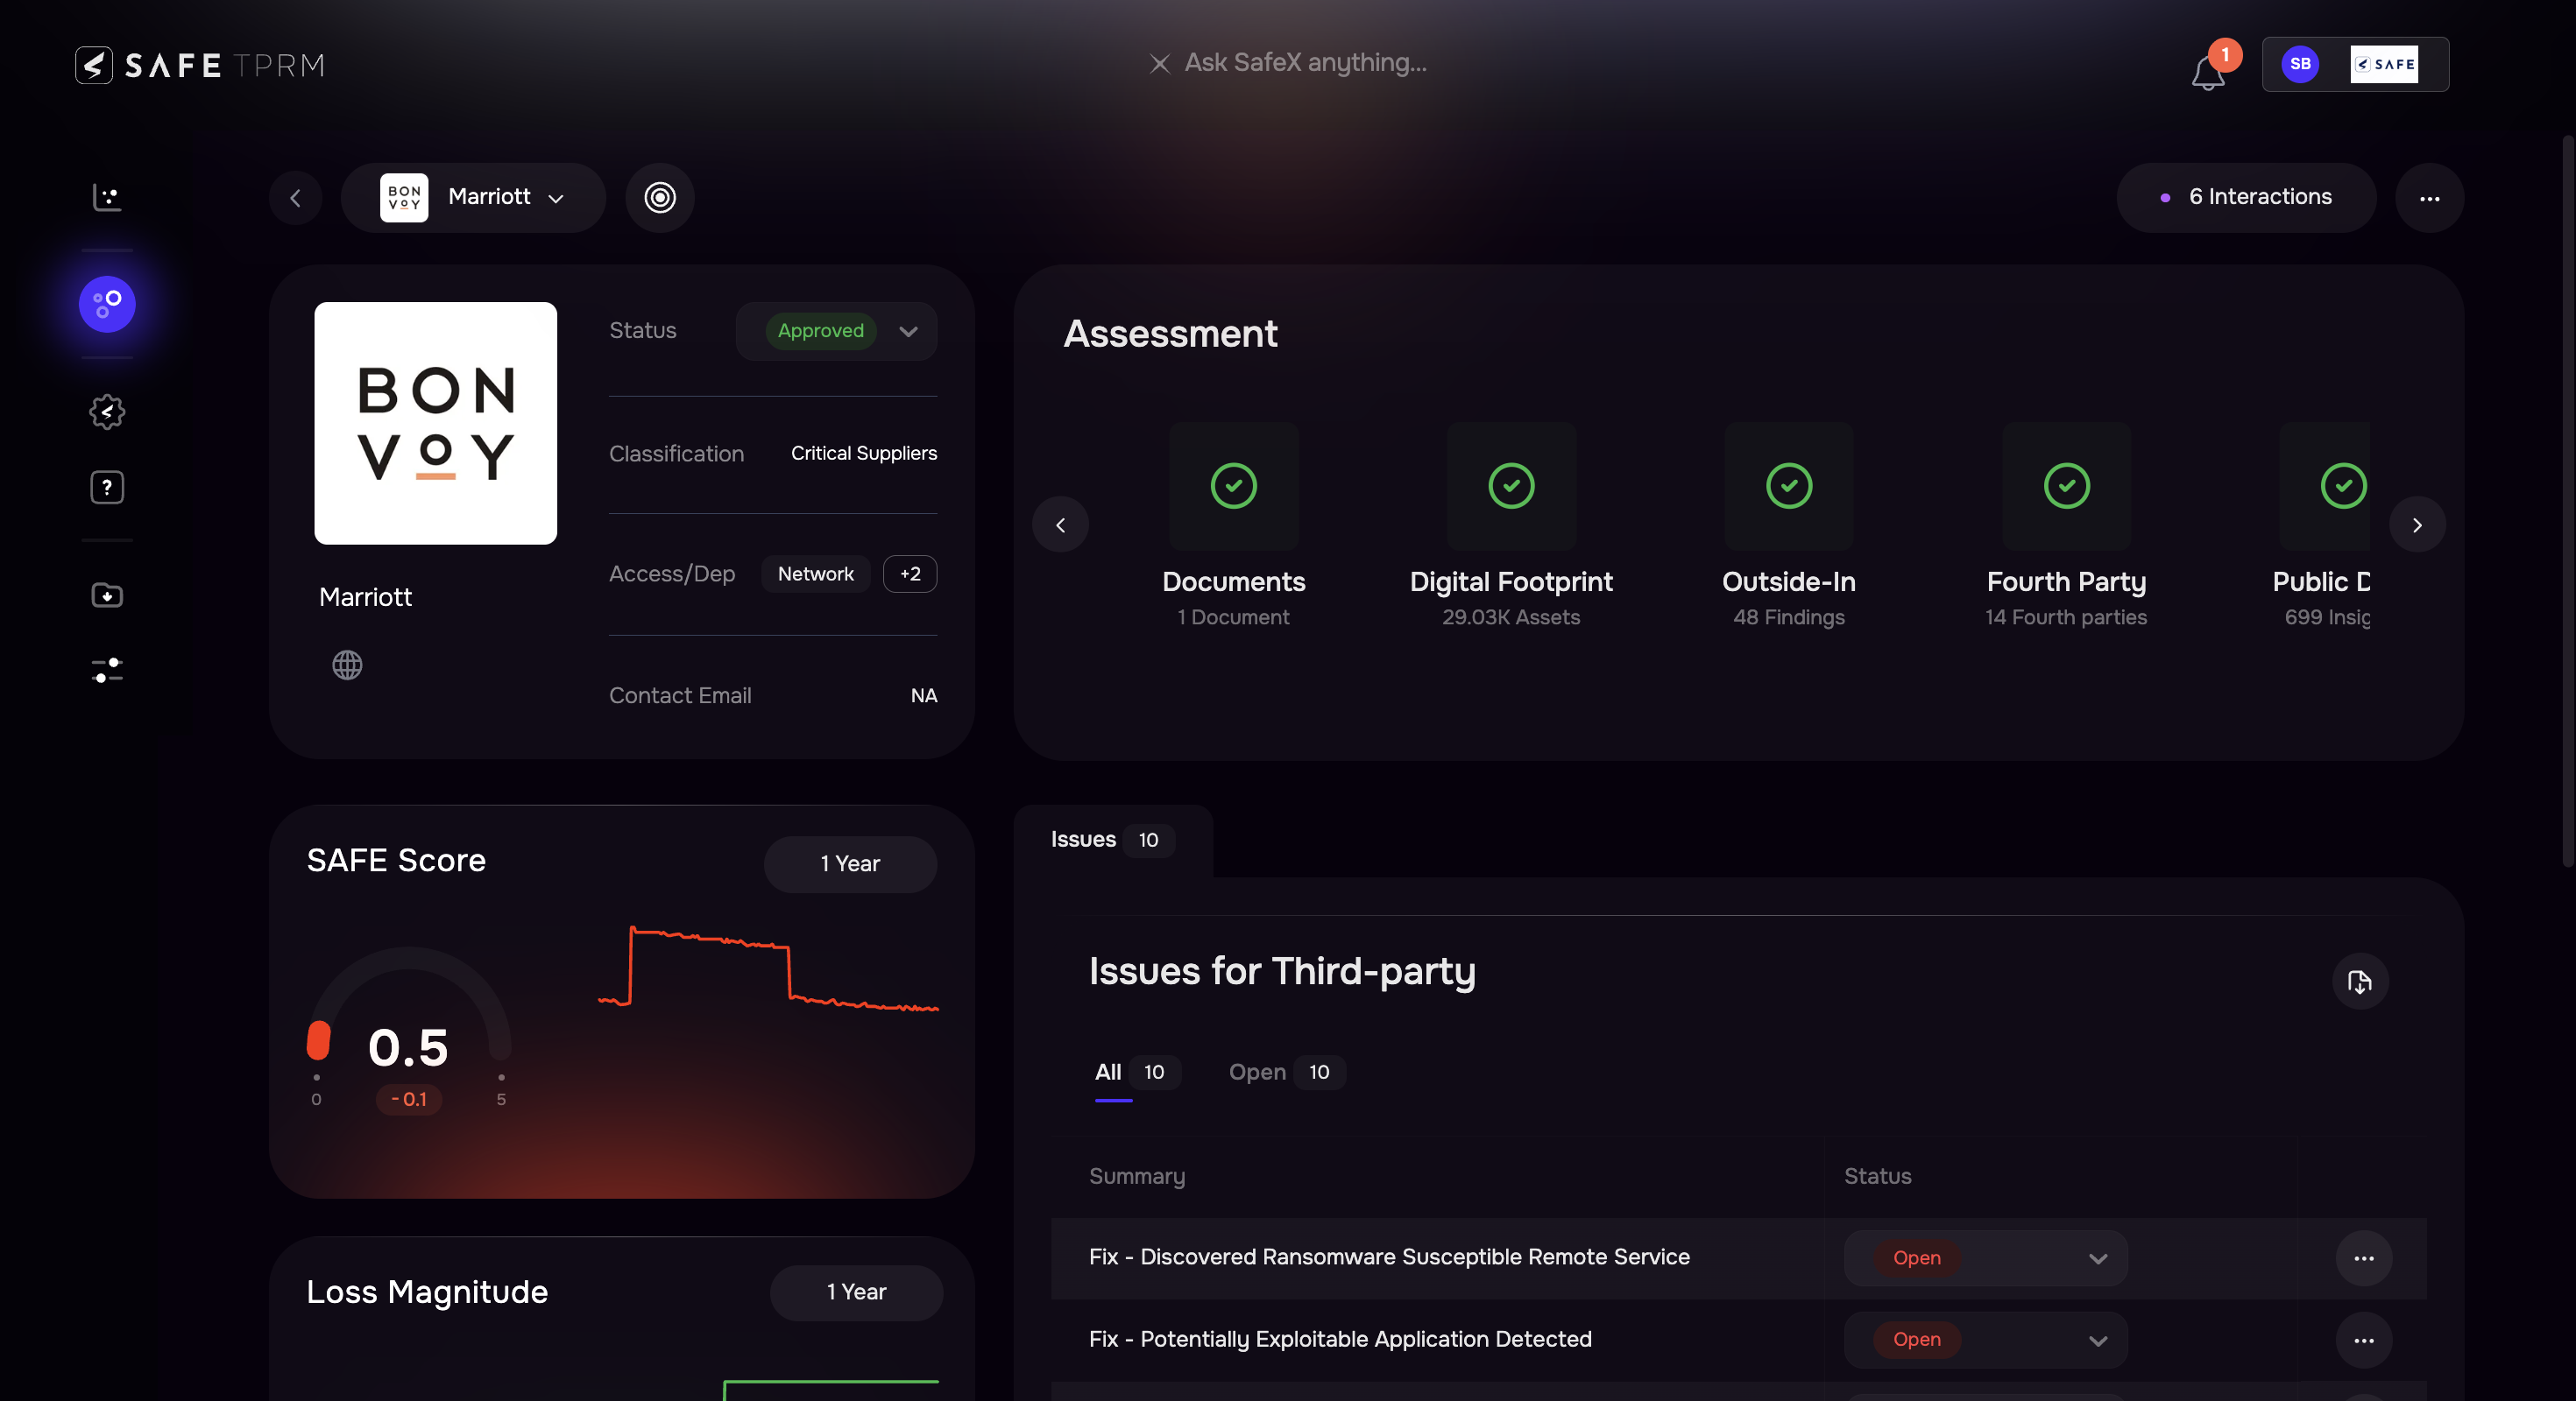This screenshot has height=1401, width=2576.
Task: Click the 48 Findings text
Action: [x=1789, y=617]
